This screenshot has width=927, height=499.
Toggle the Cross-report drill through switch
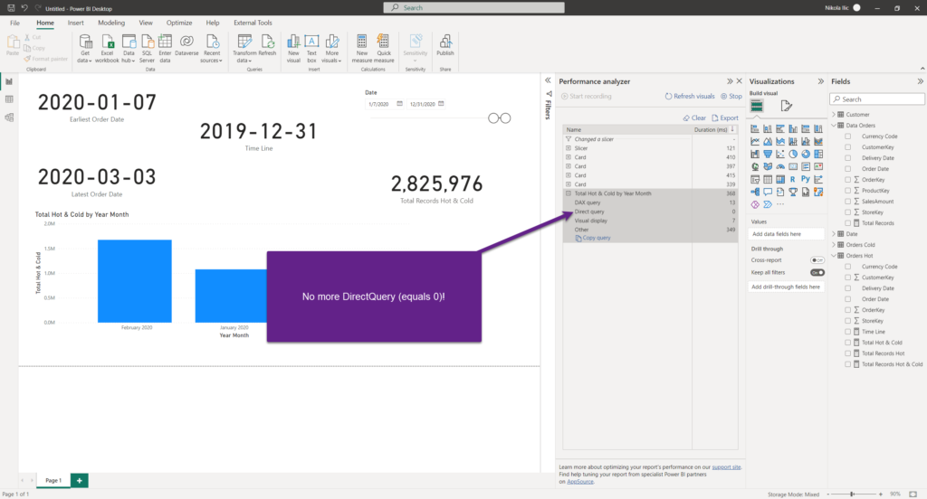[x=817, y=260]
